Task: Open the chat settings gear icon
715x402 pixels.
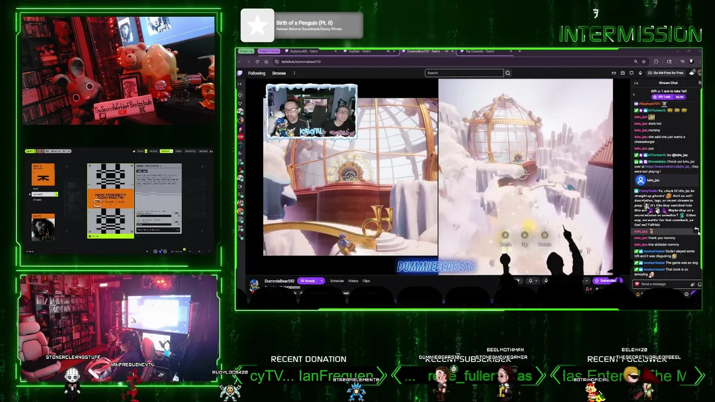Action: click(x=687, y=294)
